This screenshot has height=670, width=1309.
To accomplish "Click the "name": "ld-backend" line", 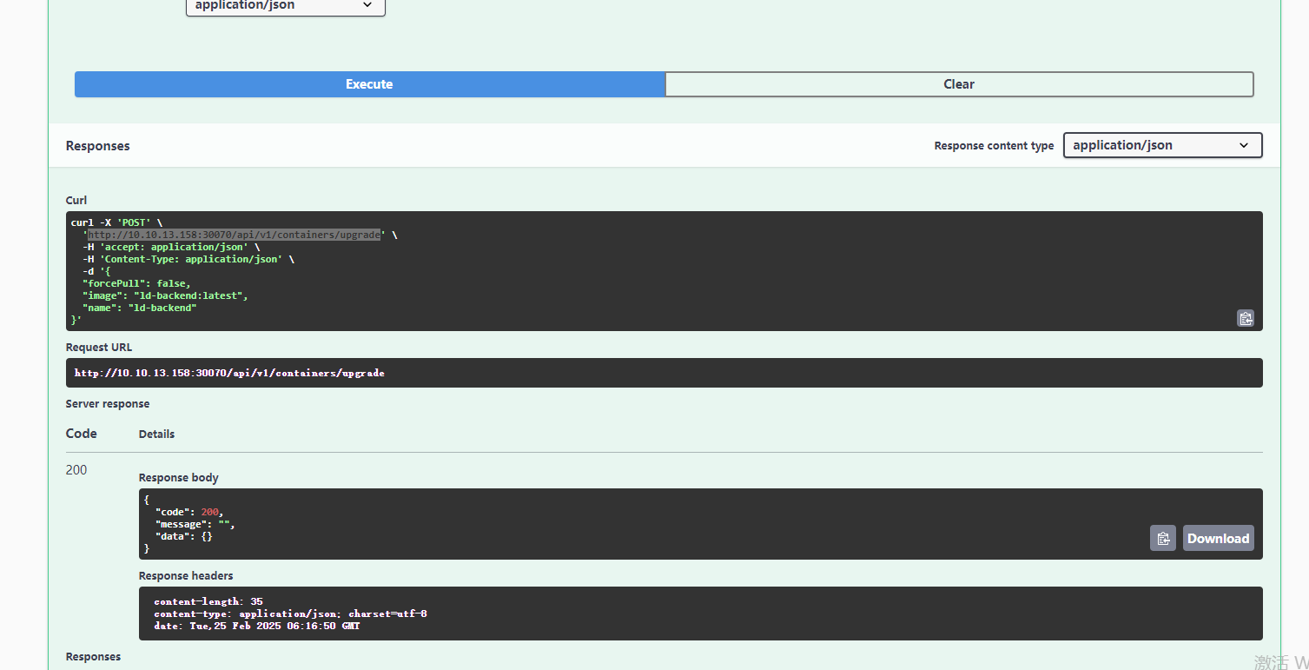I will coord(140,308).
